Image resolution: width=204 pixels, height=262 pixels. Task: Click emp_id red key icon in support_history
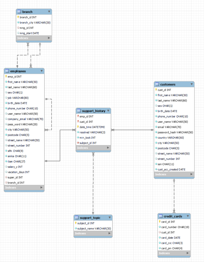pyautogui.click(x=78, y=116)
